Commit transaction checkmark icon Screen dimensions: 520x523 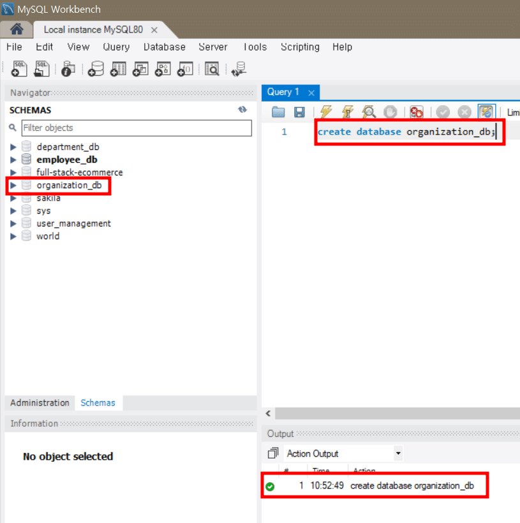[443, 112]
